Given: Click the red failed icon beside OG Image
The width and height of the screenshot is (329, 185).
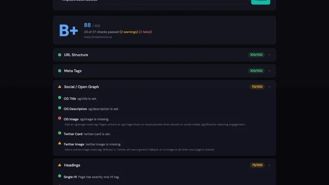Looking at the screenshot, I should click(60, 118).
